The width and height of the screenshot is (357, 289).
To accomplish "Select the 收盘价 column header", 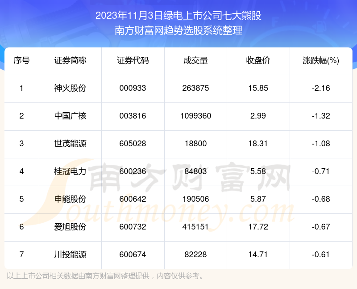I will pyautogui.click(x=258, y=61).
